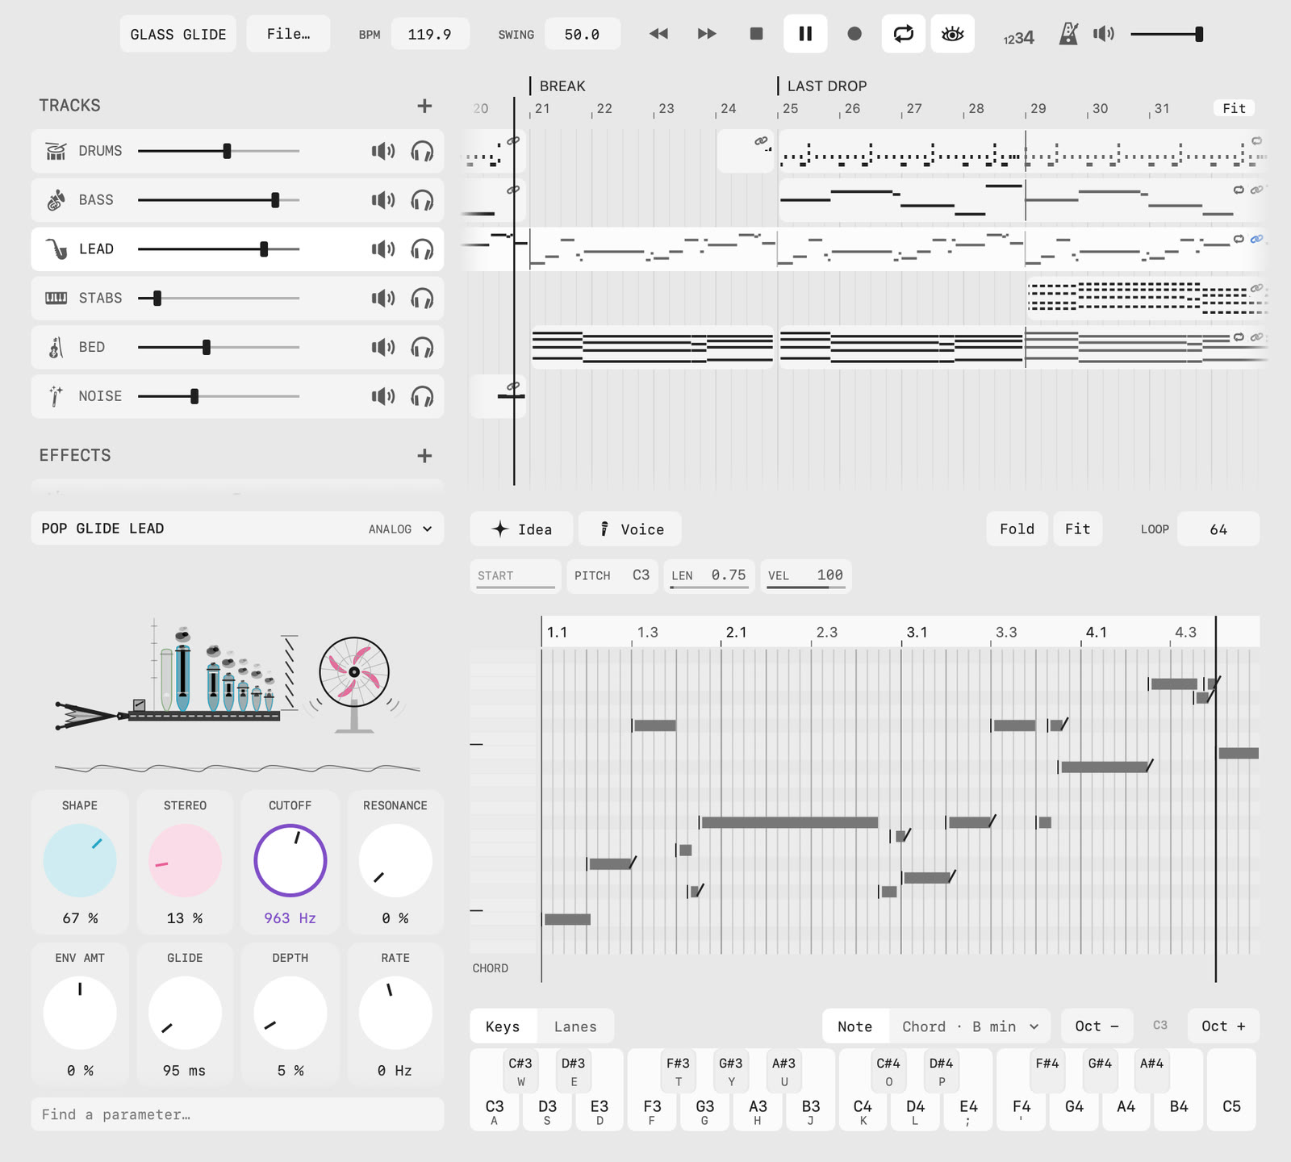
Task: Mute master volume speaker icon
Action: coord(1104,34)
